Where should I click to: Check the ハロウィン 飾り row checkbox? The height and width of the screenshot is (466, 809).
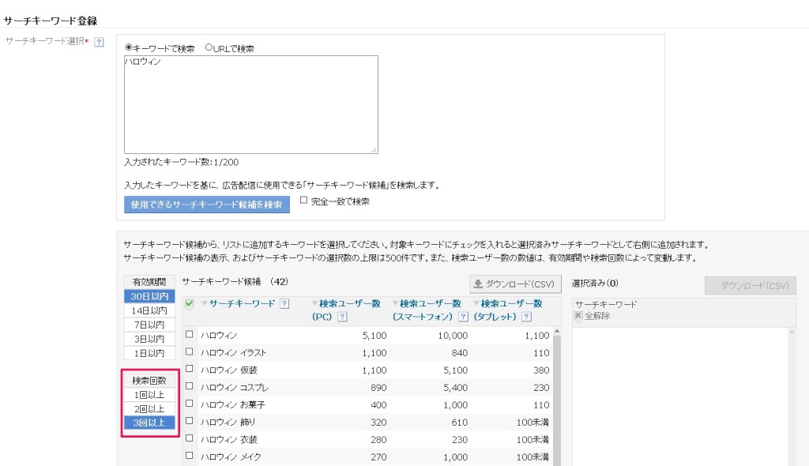[x=190, y=421]
